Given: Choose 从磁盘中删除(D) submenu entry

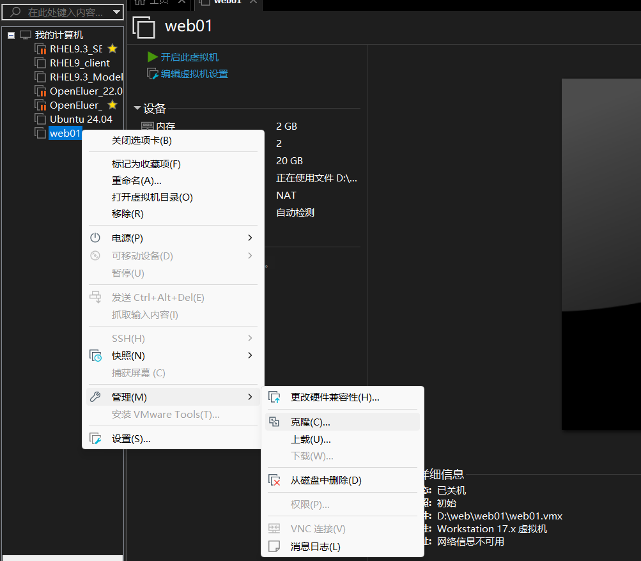Looking at the screenshot, I should click(343, 480).
